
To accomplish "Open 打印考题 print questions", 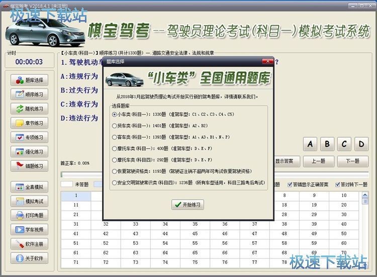I will pyautogui.click(x=30, y=215).
